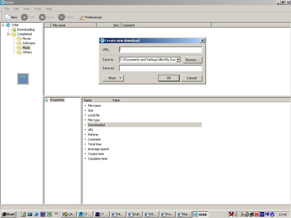Click the Delete download icon
Screen dimensions: 291x218
61,17
